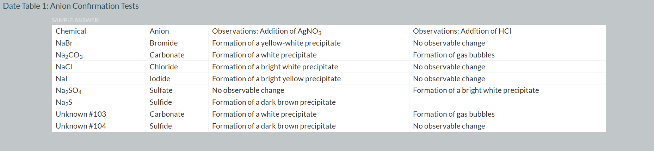This screenshot has height=151, width=654.
Task: Select the "Anion" column header
Action: point(159,31)
